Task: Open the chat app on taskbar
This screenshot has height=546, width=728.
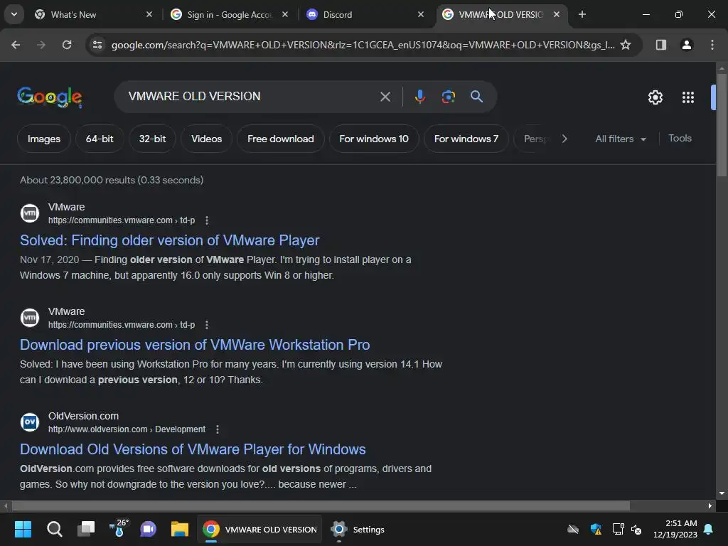Action: tap(148, 529)
